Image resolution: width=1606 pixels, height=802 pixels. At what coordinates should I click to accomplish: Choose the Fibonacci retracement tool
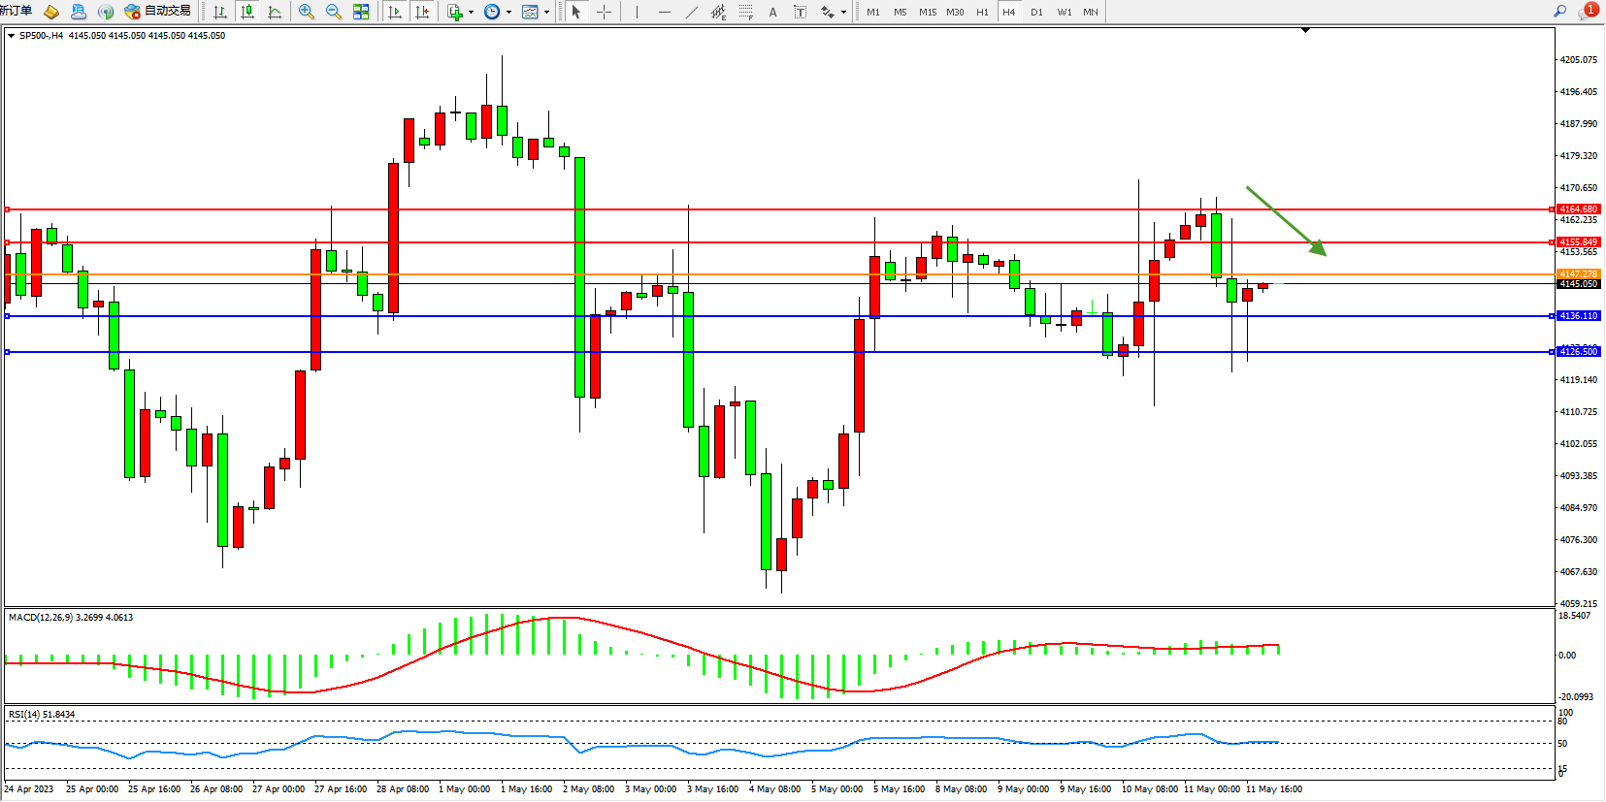click(x=745, y=12)
